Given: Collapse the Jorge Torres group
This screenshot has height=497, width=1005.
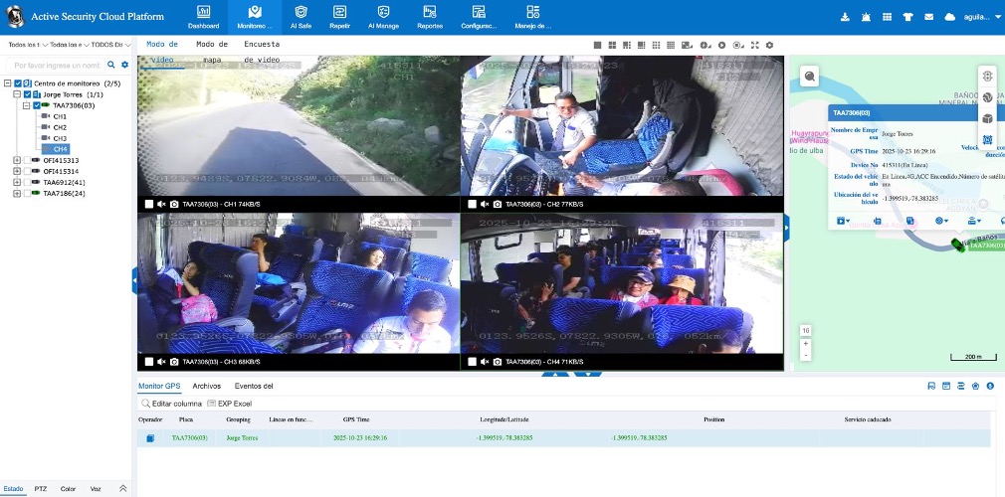Looking at the screenshot, I should (17, 94).
